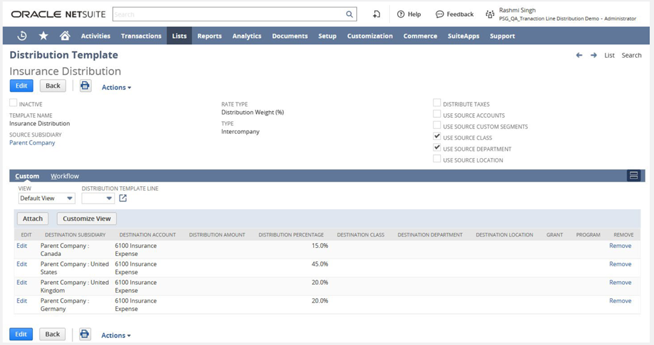Go to the next record arrow

point(594,56)
